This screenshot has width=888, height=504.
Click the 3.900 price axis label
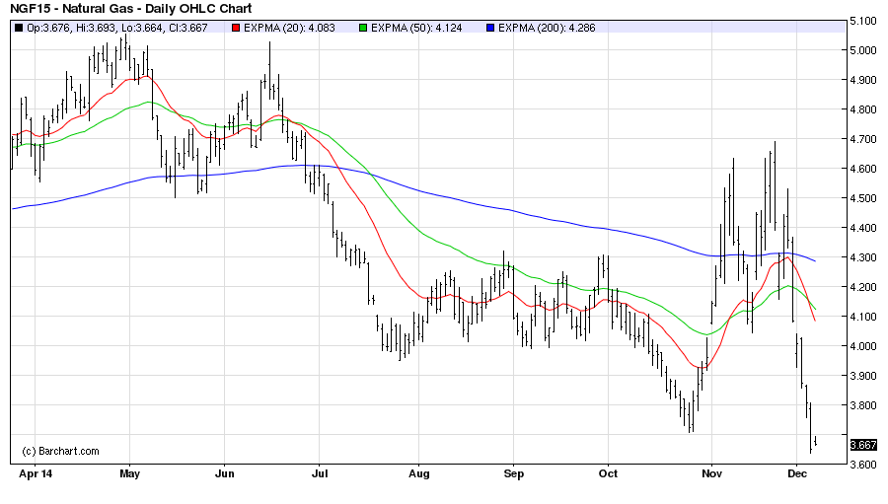tap(863, 376)
